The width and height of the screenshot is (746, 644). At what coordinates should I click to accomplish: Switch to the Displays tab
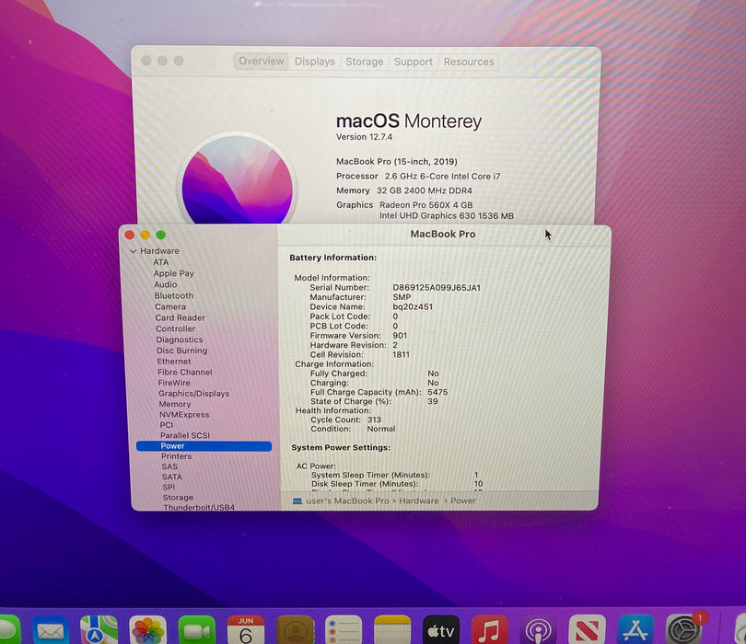click(x=314, y=62)
